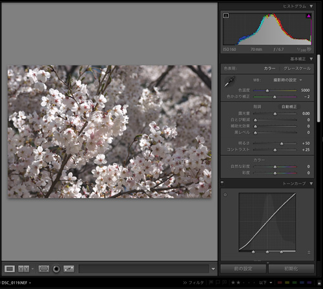
Task: Toggle highlight clipping indicator in histogram
Action: (309, 16)
